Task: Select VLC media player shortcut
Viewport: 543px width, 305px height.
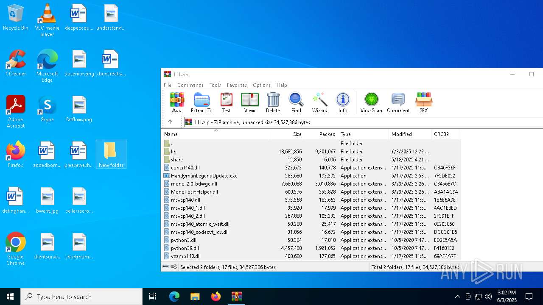Action: click(x=47, y=20)
